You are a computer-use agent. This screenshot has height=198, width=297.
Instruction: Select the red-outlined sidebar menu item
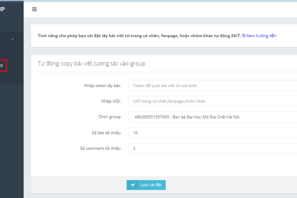[x=3, y=65]
